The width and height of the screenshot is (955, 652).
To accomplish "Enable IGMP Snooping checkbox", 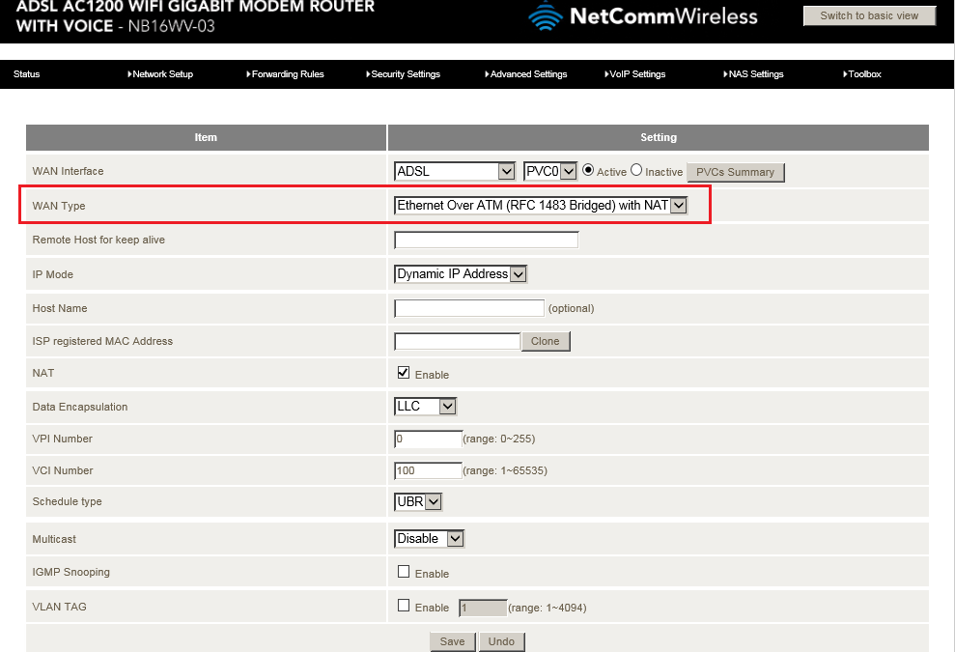I will coord(404,572).
